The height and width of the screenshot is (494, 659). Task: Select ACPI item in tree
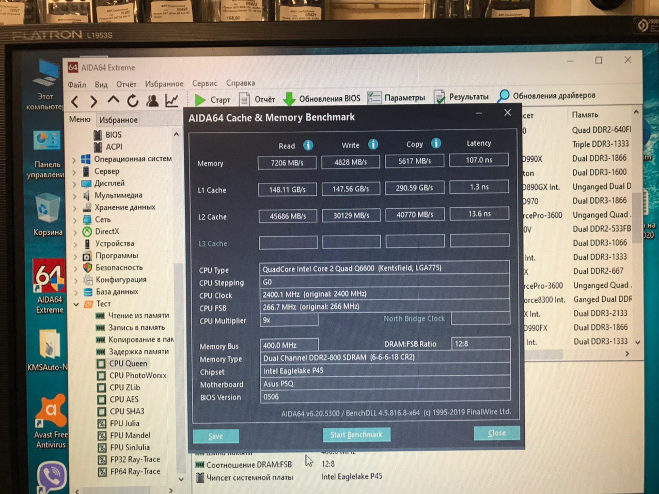[108, 147]
